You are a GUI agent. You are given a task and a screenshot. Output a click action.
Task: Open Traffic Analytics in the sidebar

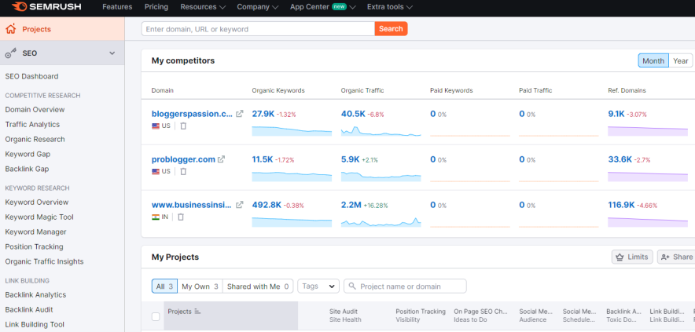click(32, 124)
